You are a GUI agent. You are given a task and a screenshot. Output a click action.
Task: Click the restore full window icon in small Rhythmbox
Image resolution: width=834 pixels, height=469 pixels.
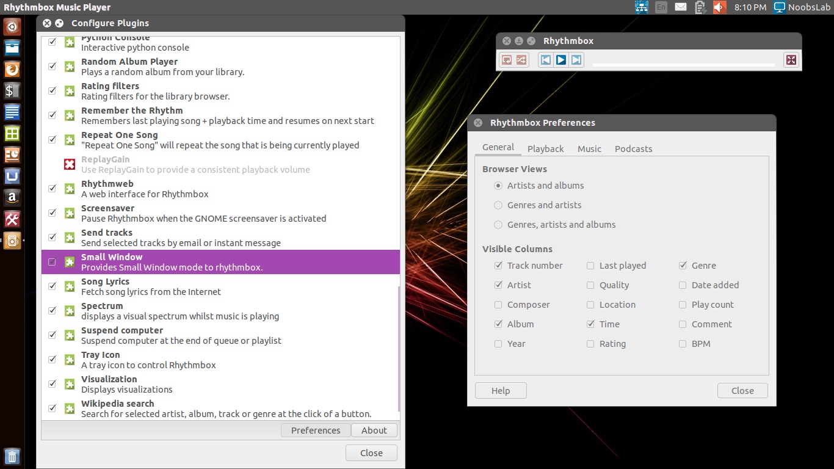(x=791, y=60)
